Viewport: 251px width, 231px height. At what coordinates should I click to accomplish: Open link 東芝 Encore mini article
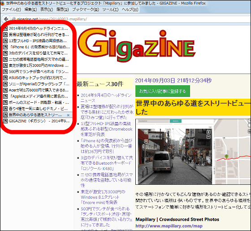103,197
